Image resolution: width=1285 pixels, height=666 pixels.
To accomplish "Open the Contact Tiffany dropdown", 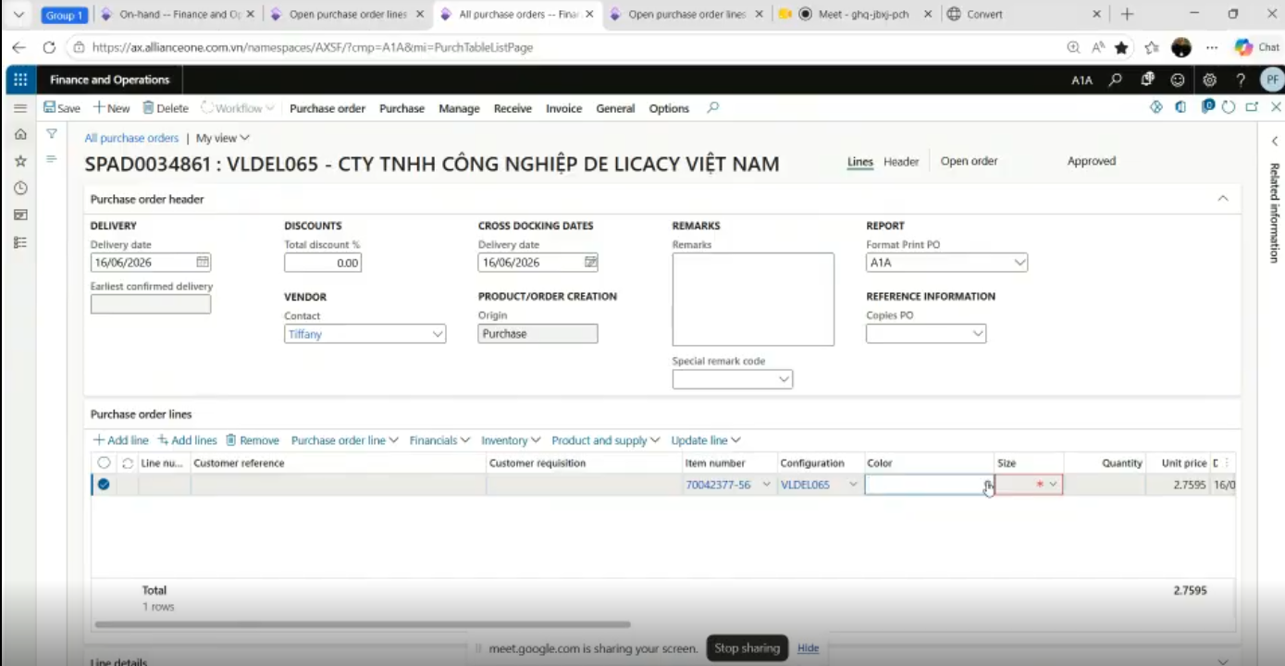I will [x=438, y=334].
